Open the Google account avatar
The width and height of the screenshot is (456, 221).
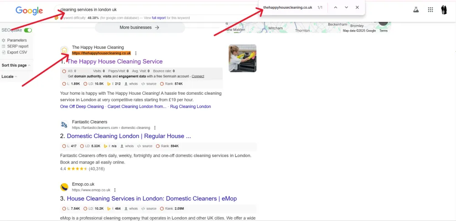pos(444,10)
